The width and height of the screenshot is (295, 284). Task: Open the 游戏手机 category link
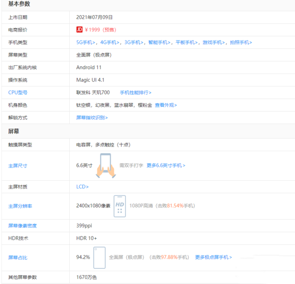click(215, 42)
